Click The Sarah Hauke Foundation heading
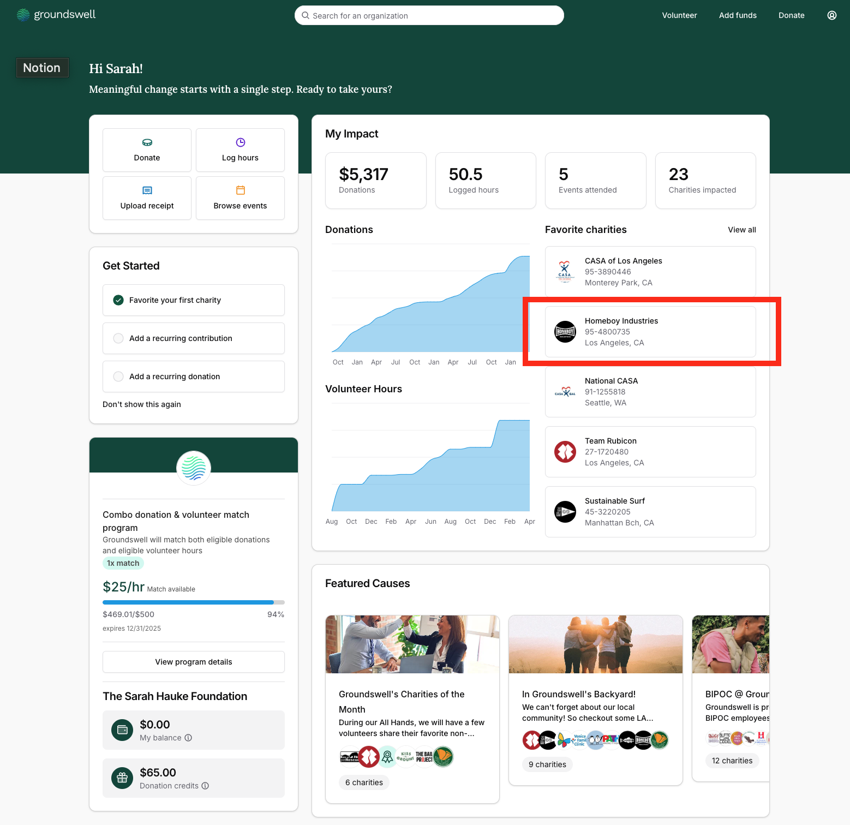 [x=175, y=696]
